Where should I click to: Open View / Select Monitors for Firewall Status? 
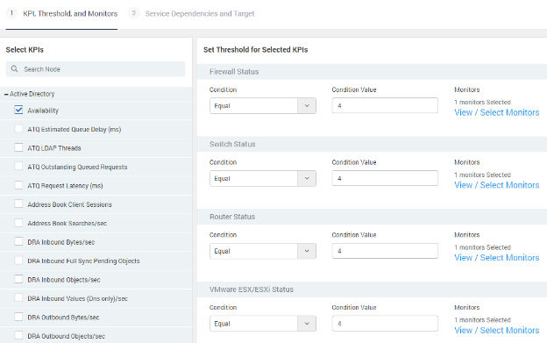tap(497, 112)
